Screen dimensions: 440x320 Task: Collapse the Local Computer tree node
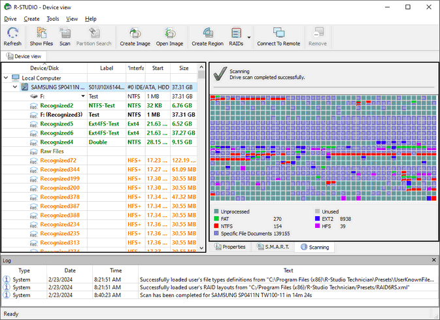click(6, 78)
